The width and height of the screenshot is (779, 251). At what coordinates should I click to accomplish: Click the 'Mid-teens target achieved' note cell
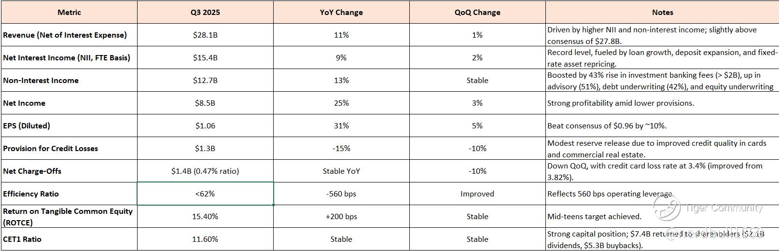coord(662,217)
